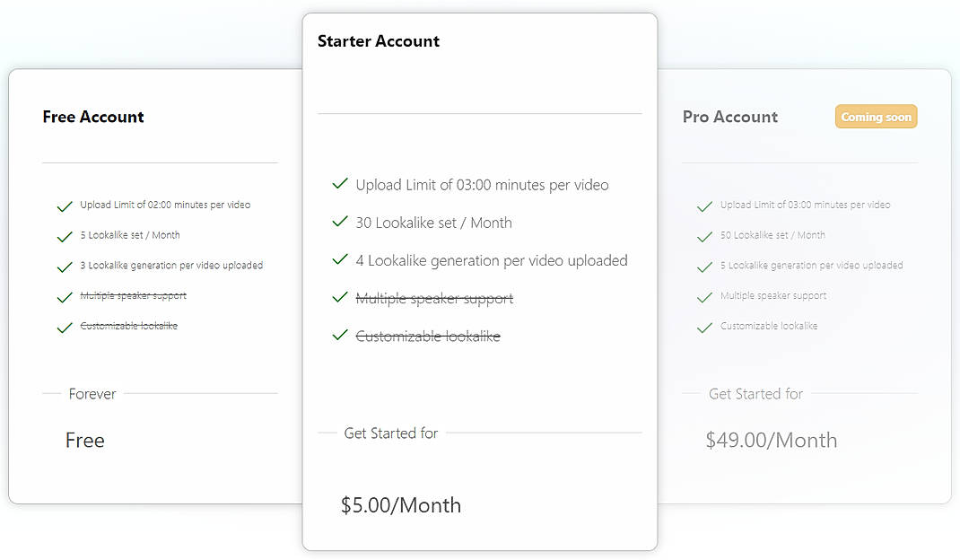
Task: Click checkmark beside Starter's upload limit feature
Action: pos(339,184)
